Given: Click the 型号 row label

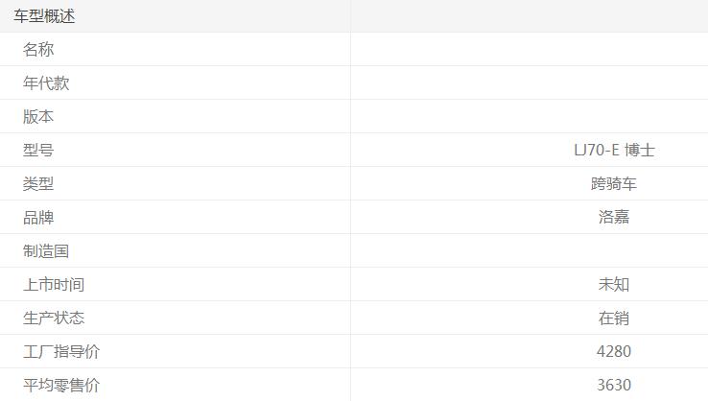Looking at the screenshot, I should click(x=38, y=151).
